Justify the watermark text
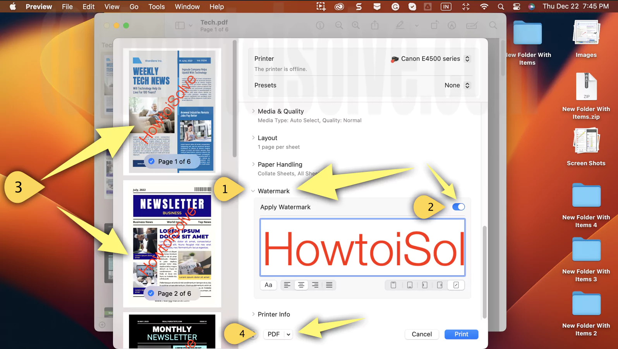 click(x=329, y=285)
